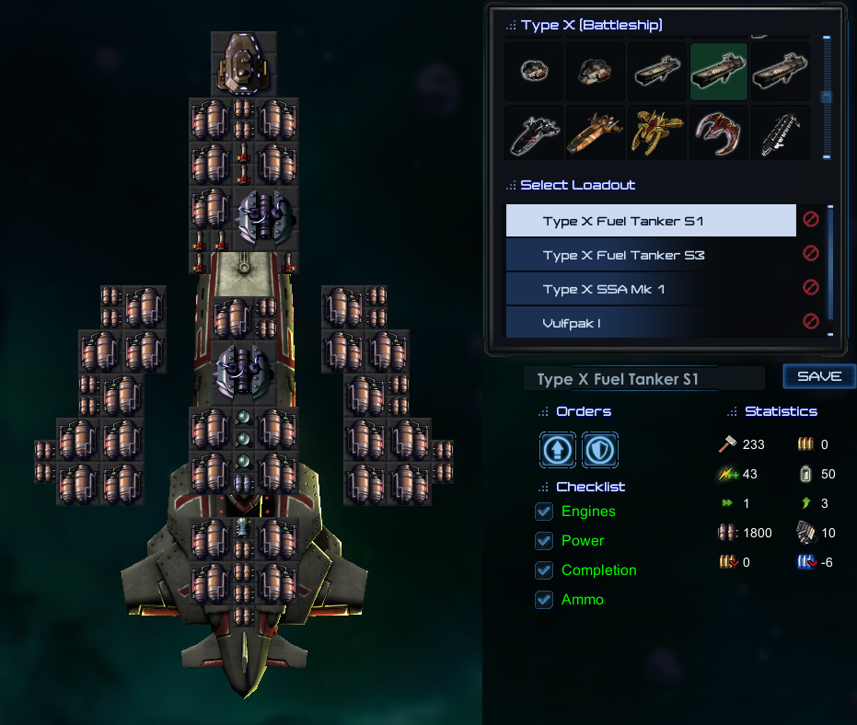Click the loadout list scrollbar
857x725 pixels.
830,270
